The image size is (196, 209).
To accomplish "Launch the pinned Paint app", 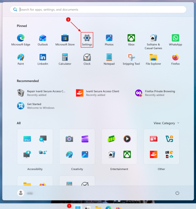I will (x=21, y=59).
